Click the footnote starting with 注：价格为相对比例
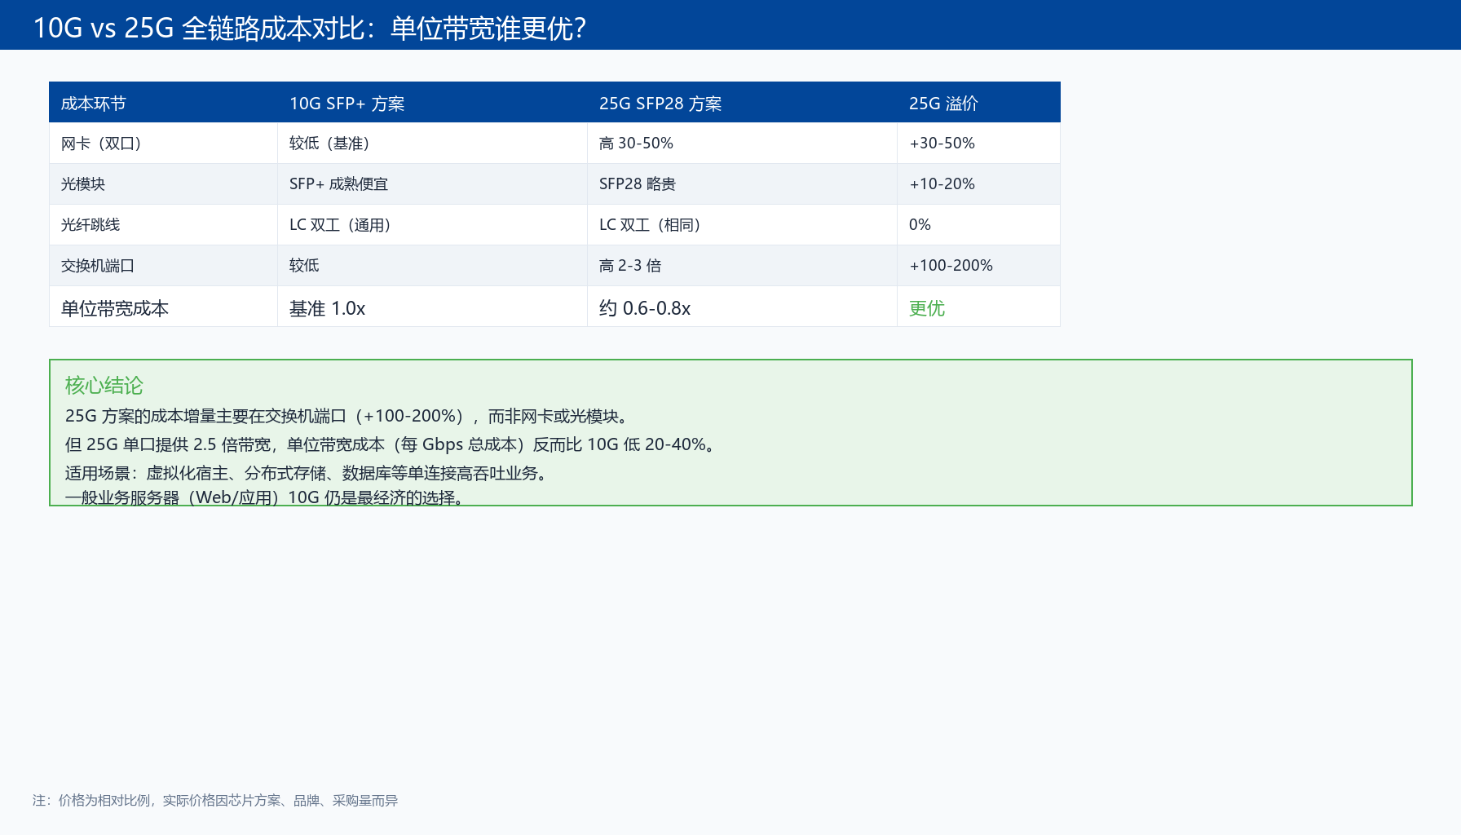The height and width of the screenshot is (835, 1461). pos(215,801)
